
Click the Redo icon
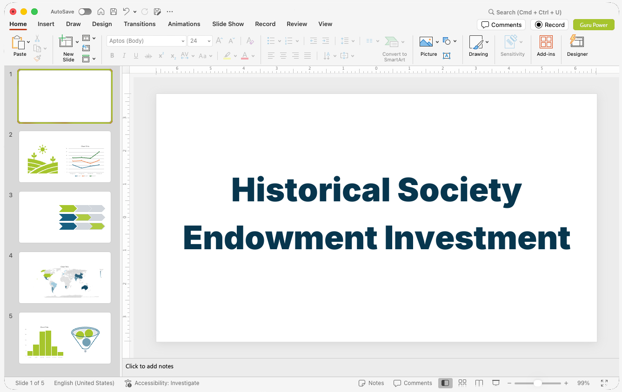(145, 12)
